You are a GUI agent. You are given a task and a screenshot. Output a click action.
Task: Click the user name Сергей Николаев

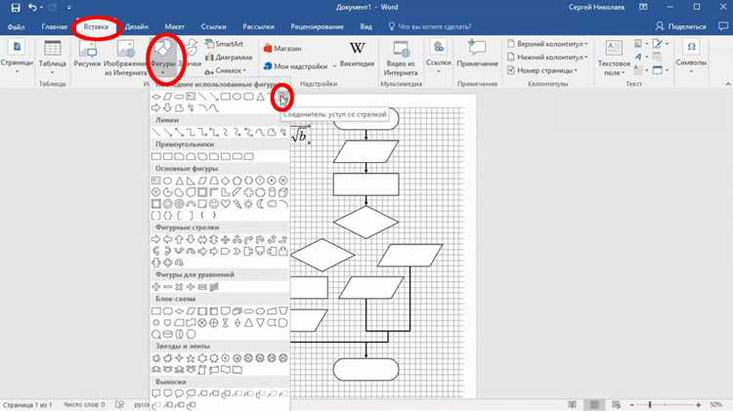click(596, 7)
